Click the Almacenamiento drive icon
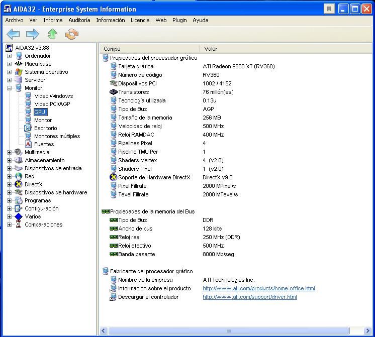 [x=19, y=160]
